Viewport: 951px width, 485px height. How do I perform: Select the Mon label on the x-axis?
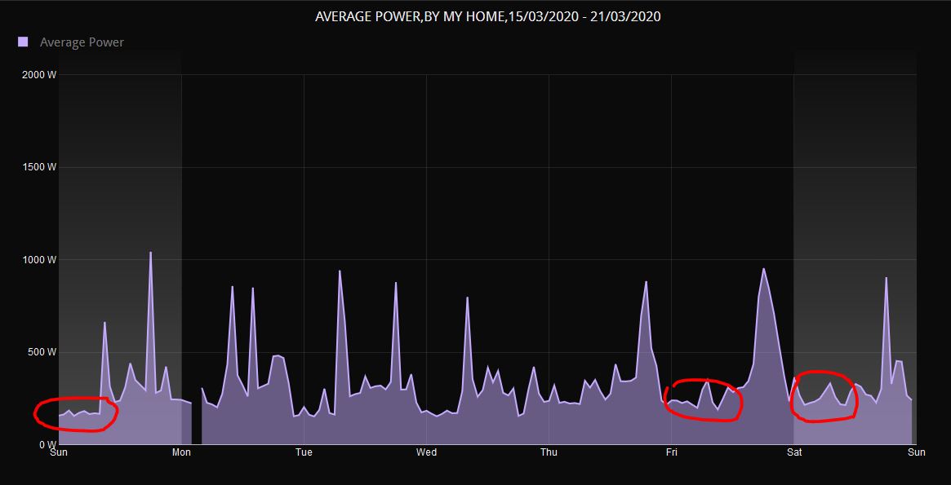point(181,452)
